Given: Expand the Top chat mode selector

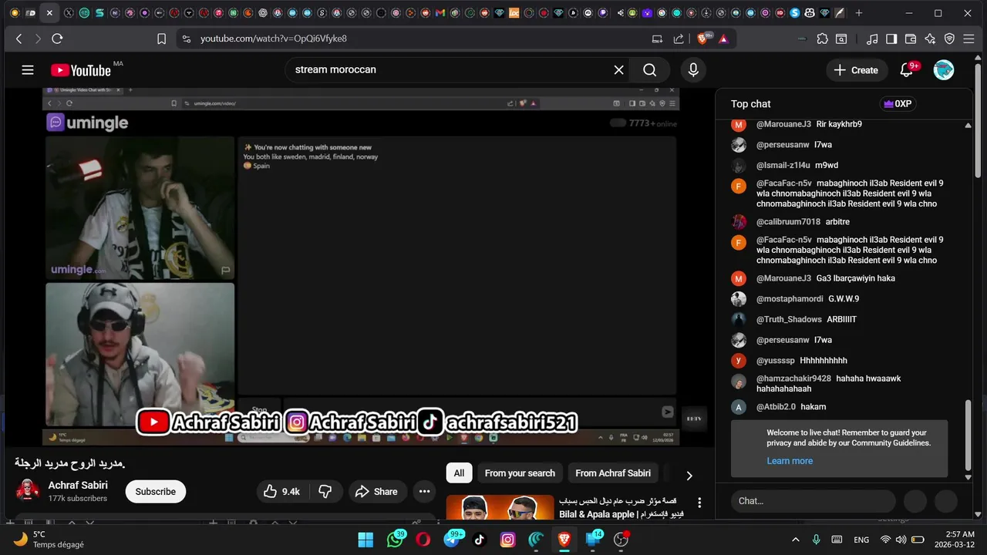Looking at the screenshot, I should click(751, 104).
